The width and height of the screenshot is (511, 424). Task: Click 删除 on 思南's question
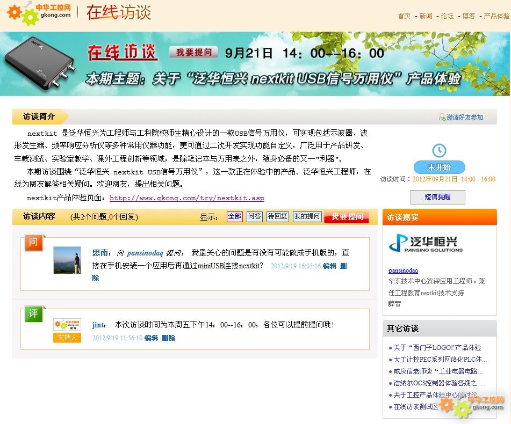[x=343, y=266]
